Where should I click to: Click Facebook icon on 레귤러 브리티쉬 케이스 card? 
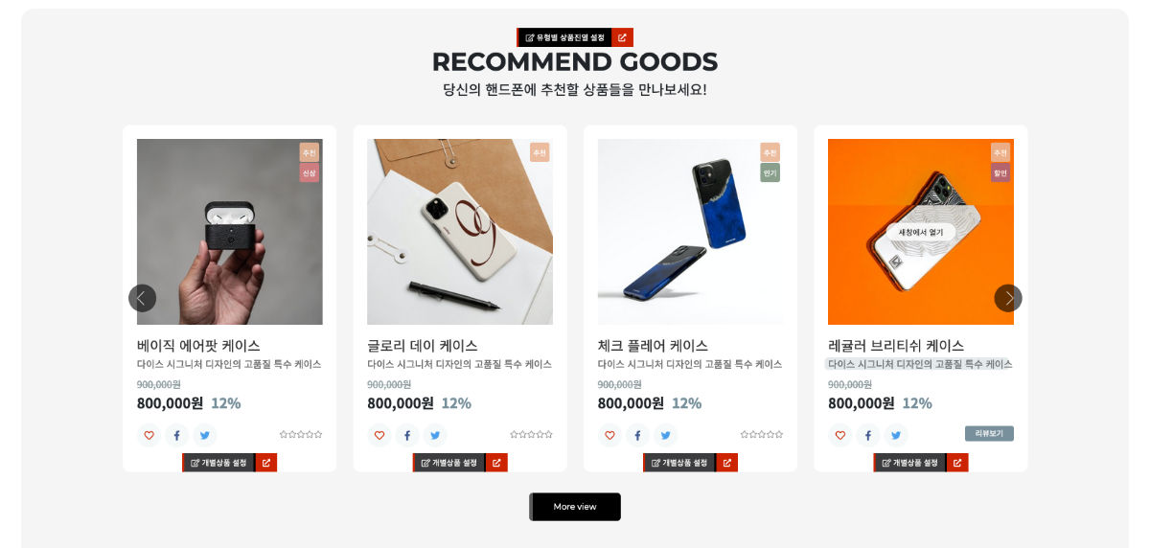pyautogui.click(x=868, y=435)
